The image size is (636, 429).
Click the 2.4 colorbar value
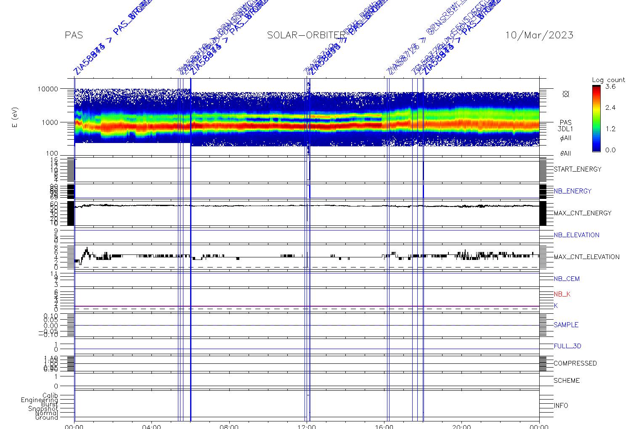click(x=610, y=108)
